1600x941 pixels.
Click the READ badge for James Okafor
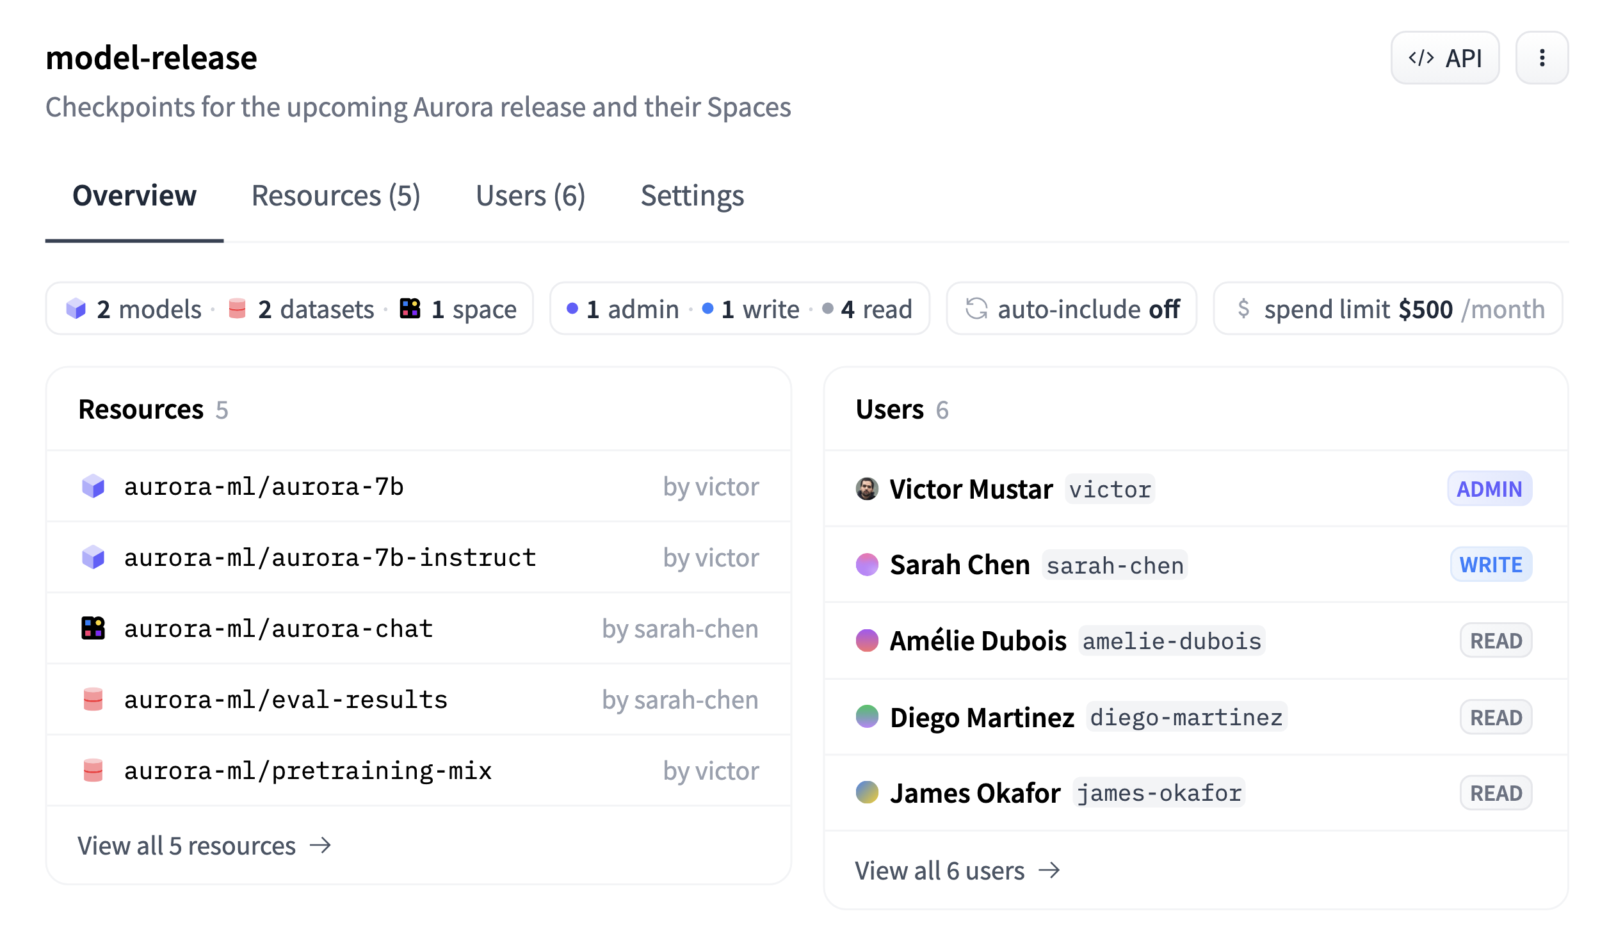pyautogui.click(x=1496, y=793)
